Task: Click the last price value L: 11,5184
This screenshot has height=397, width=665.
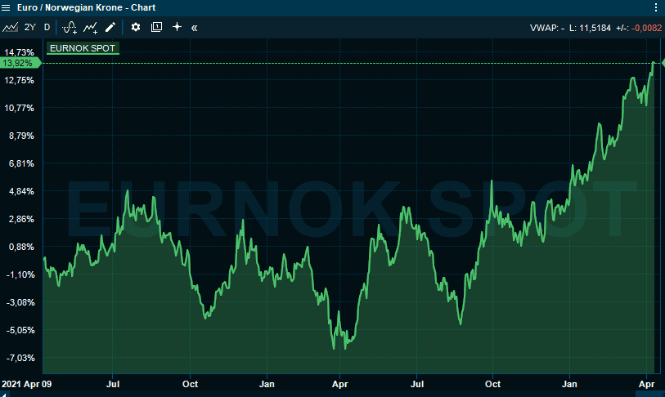Action: 590,28
